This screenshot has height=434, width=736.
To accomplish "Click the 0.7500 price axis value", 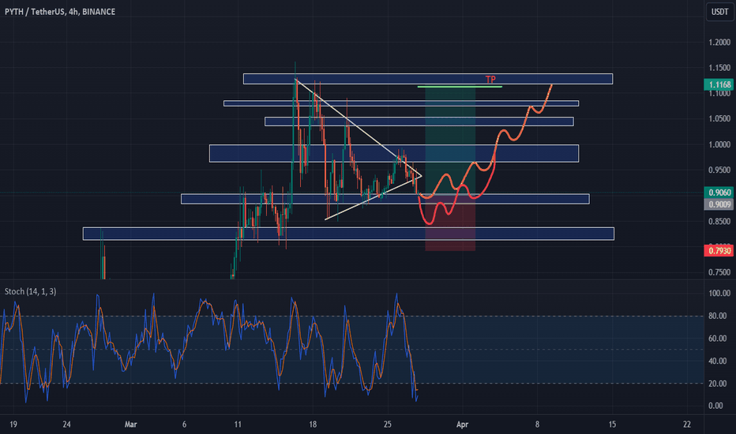I will tap(719, 272).
